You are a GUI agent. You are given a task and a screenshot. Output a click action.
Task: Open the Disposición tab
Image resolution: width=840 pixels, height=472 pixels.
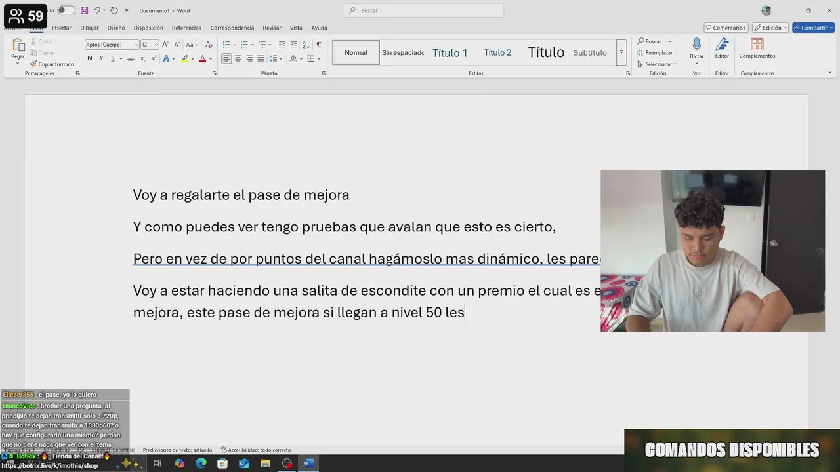[148, 28]
